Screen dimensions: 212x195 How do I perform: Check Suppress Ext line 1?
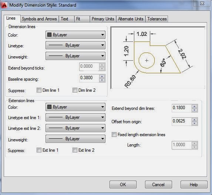pos(39,150)
